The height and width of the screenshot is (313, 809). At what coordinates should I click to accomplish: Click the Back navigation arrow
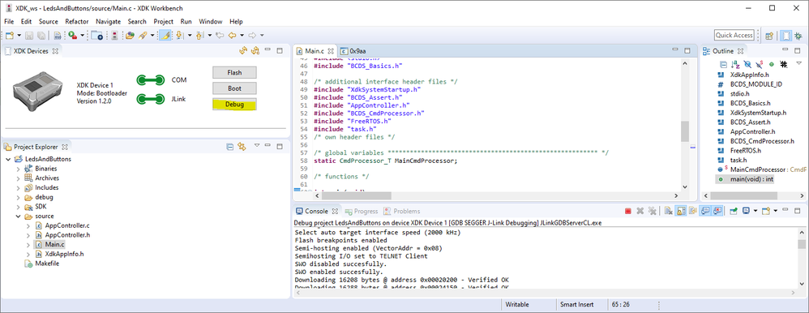(232, 35)
